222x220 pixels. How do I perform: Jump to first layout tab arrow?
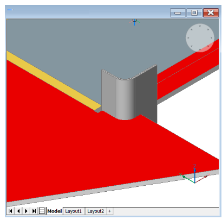(10, 211)
